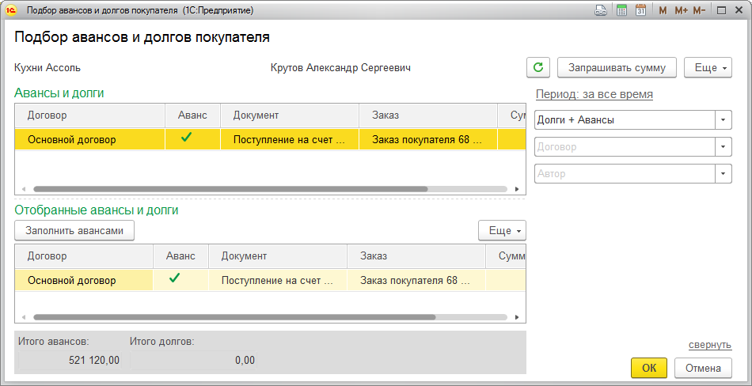
Task: Click the M- memory subtract button
Action: click(x=699, y=11)
